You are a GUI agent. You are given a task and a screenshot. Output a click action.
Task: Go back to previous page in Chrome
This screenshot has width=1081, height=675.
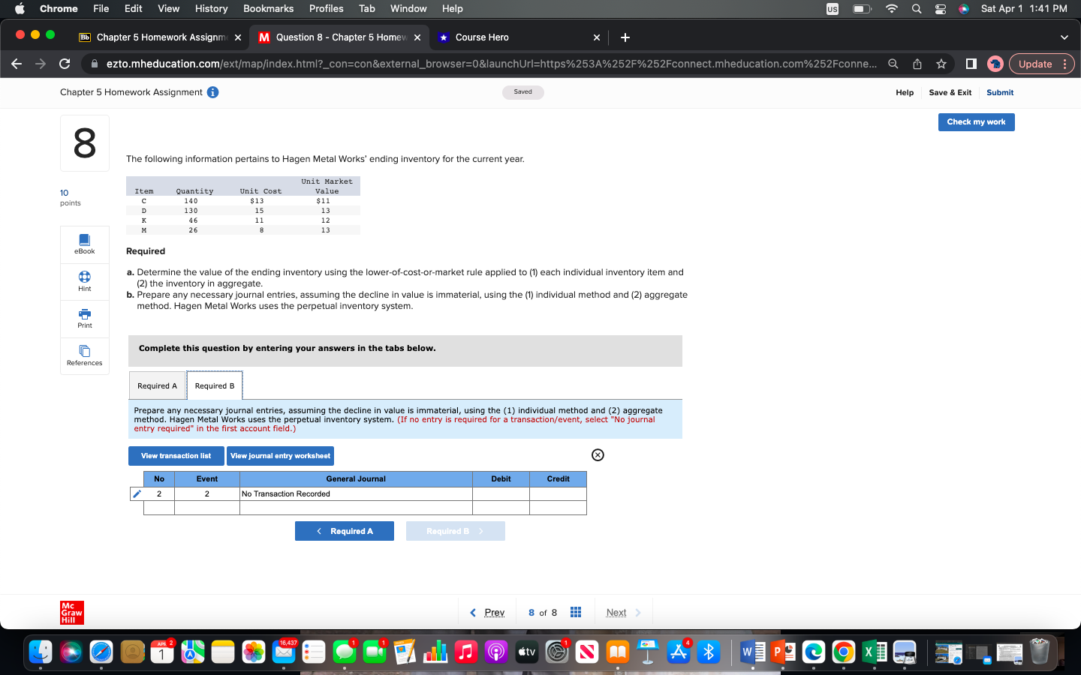[17, 64]
